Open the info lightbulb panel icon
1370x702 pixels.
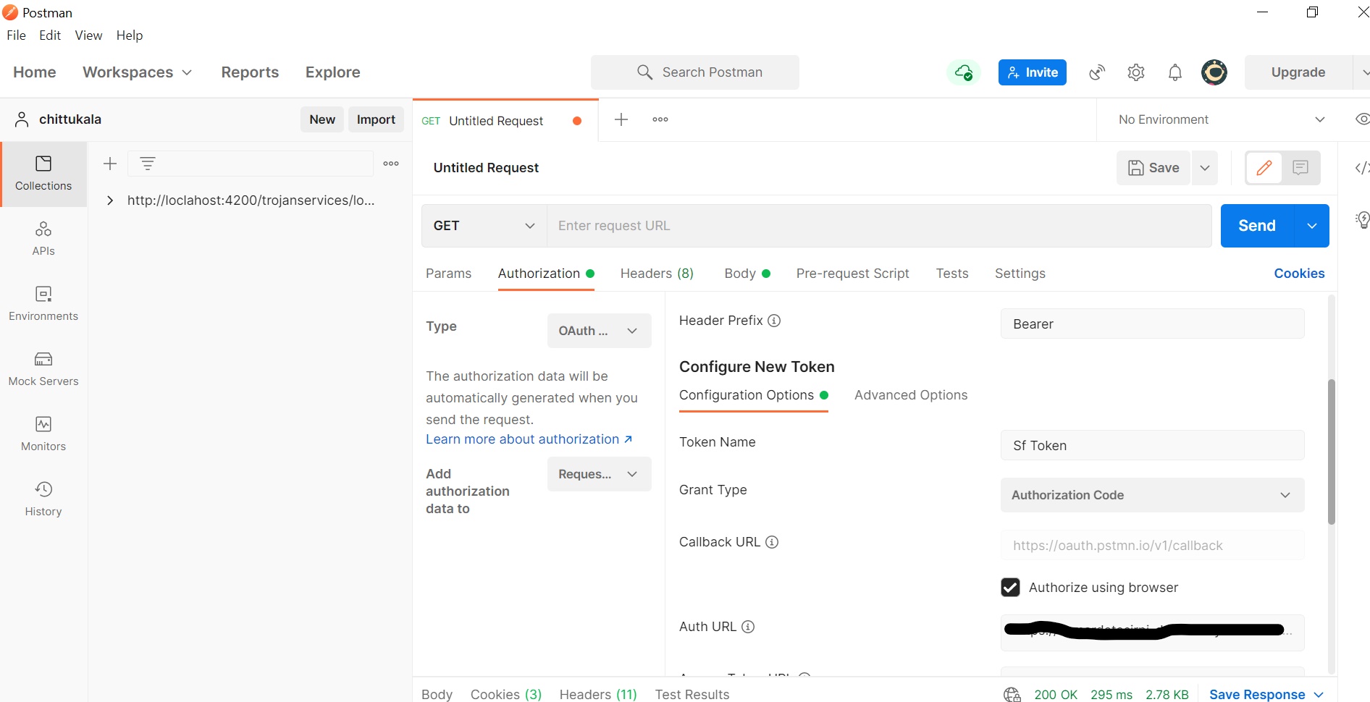coord(1362,220)
